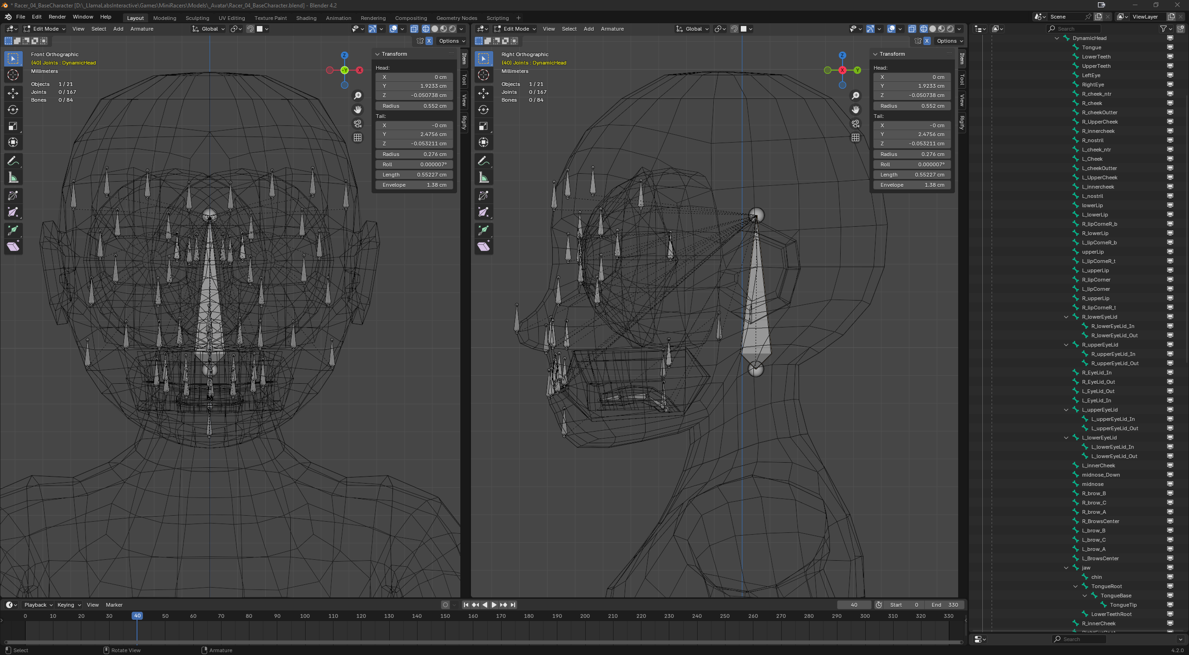The width and height of the screenshot is (1189, 655).
Task: Switch orthographic/perspective grid icon in left viewport
Action: (358, 138)
